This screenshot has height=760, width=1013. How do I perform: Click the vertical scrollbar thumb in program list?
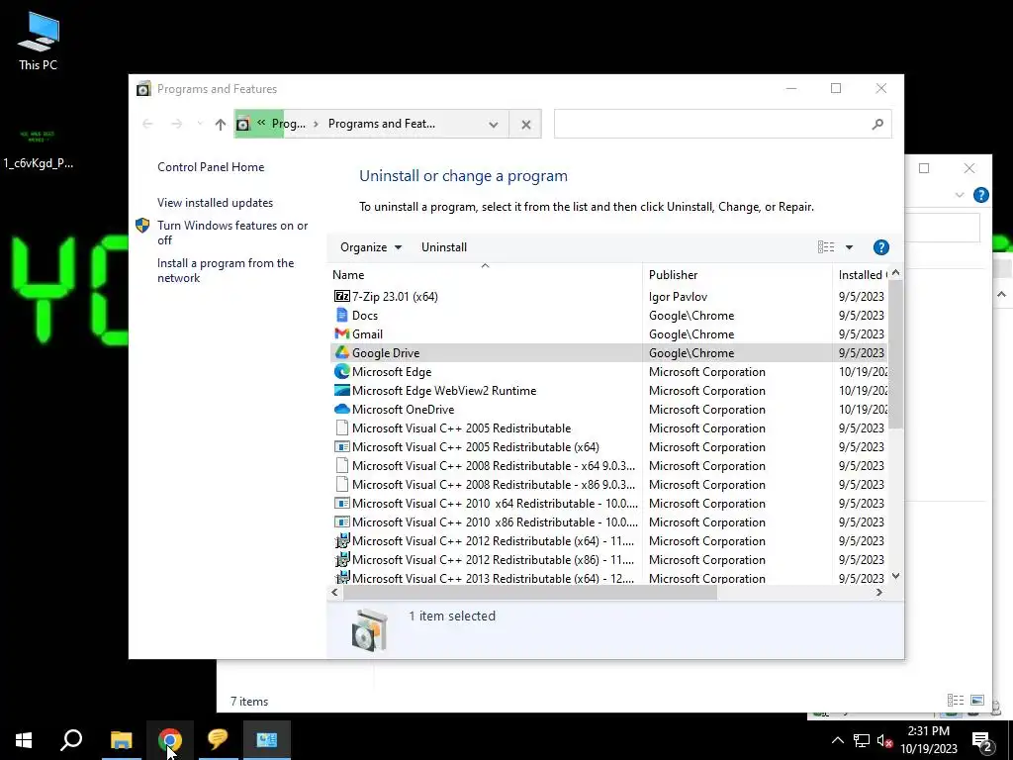pos(895,353)
